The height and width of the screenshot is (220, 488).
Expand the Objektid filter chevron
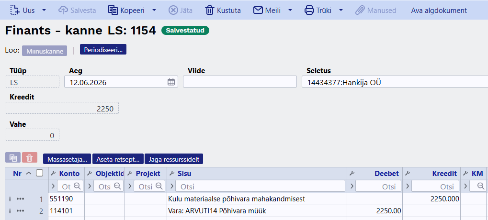[90, 186]
